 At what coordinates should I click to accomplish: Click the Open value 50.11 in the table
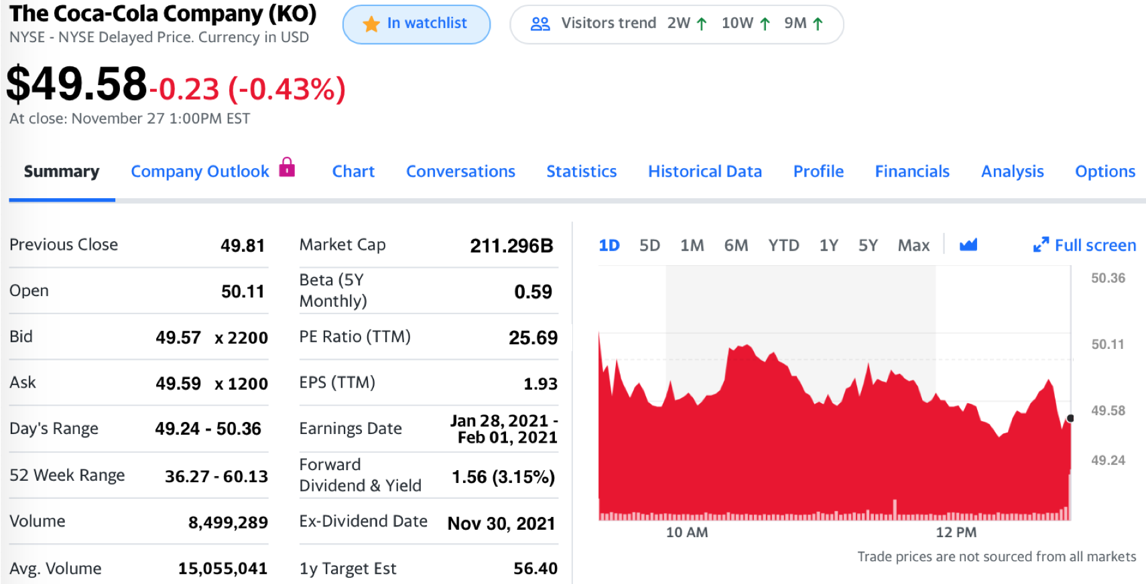click(x=243, y=291)
